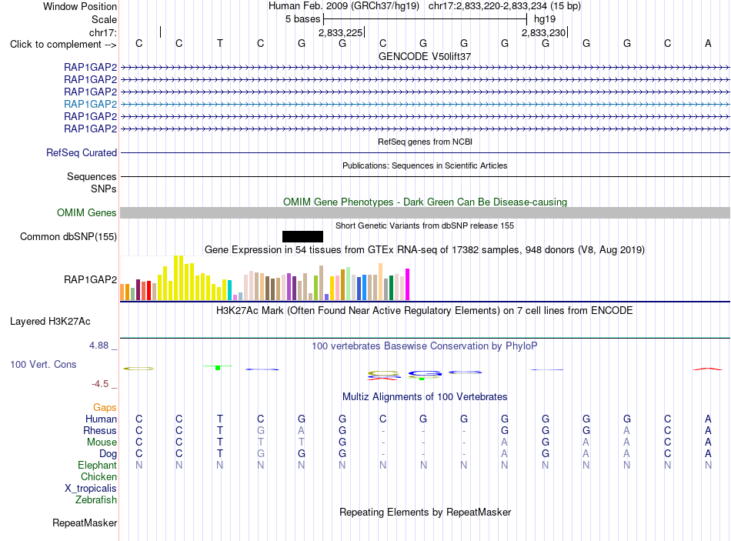Open OMIM Genes track label

pyautogui.click(x=87, y=212)
